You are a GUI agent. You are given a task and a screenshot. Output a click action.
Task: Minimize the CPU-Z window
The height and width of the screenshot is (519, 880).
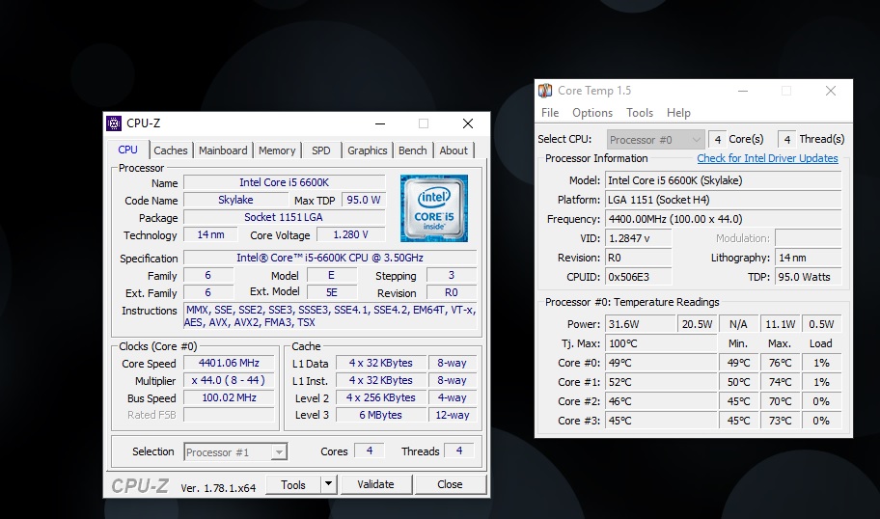tap(380, 123)
